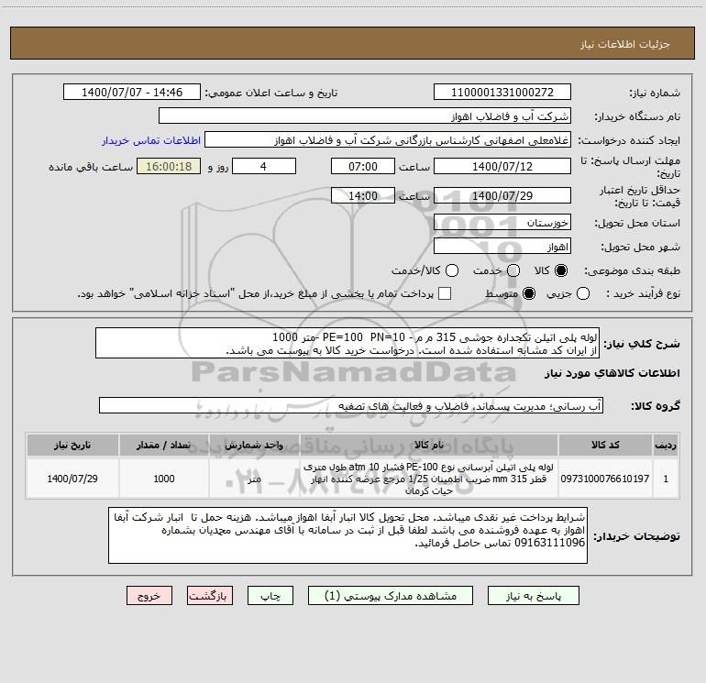
Task: Click the خروج exit button
Action: [149, 596]
